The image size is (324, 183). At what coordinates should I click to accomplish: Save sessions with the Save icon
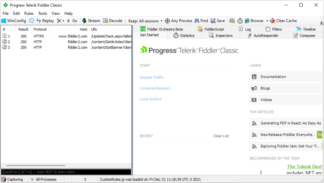(x=218, y=21)
